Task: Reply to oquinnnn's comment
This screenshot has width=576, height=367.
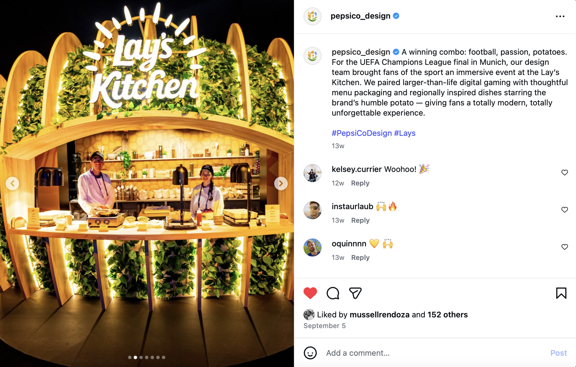Action: [360, 258]
